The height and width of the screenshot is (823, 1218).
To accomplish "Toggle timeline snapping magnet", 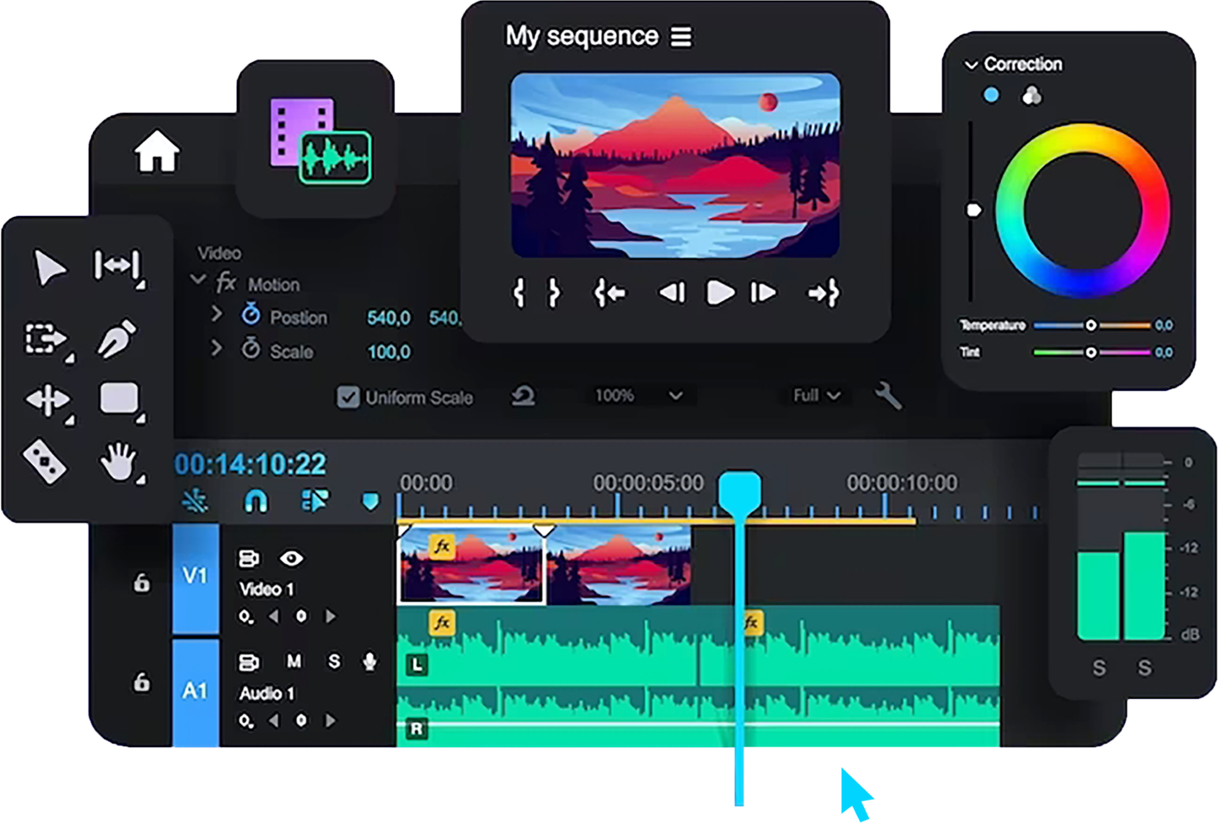I will pos(256,500).
